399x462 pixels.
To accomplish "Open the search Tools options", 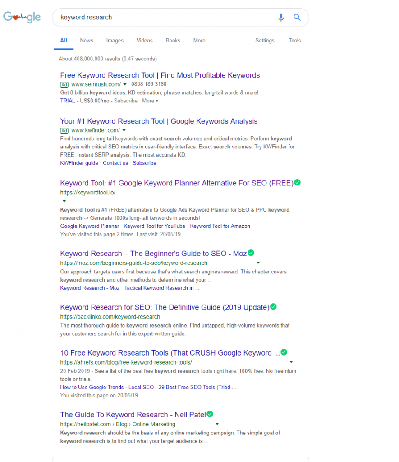I will [x=295, y=41].
